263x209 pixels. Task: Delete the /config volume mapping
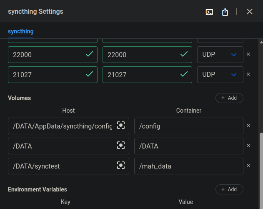[248, 126]
